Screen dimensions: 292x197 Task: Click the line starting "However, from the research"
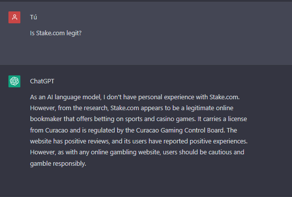pyautogui.click(x=132, y=108)
